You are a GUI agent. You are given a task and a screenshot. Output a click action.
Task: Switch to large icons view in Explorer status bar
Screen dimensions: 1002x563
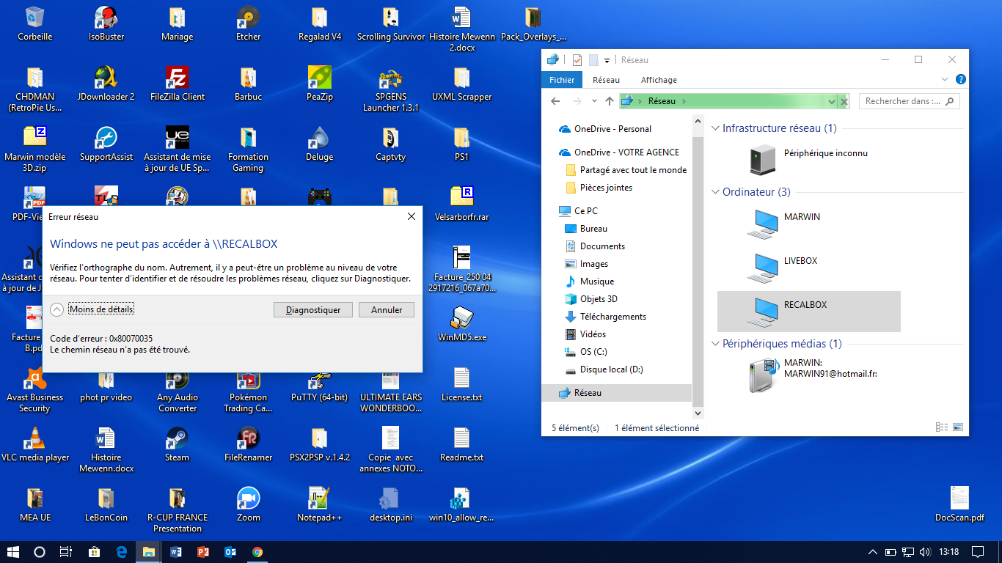(957, 427)
